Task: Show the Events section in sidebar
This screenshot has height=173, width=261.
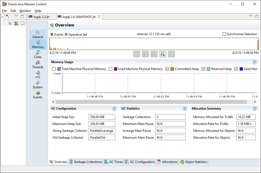Action: click(x=38, y=95)
